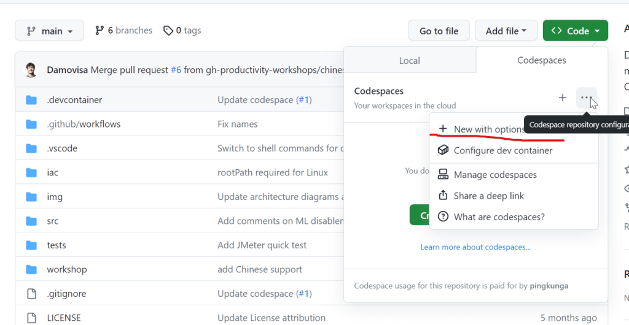Open add Chinese support commit message

click(x=260, y=269)
